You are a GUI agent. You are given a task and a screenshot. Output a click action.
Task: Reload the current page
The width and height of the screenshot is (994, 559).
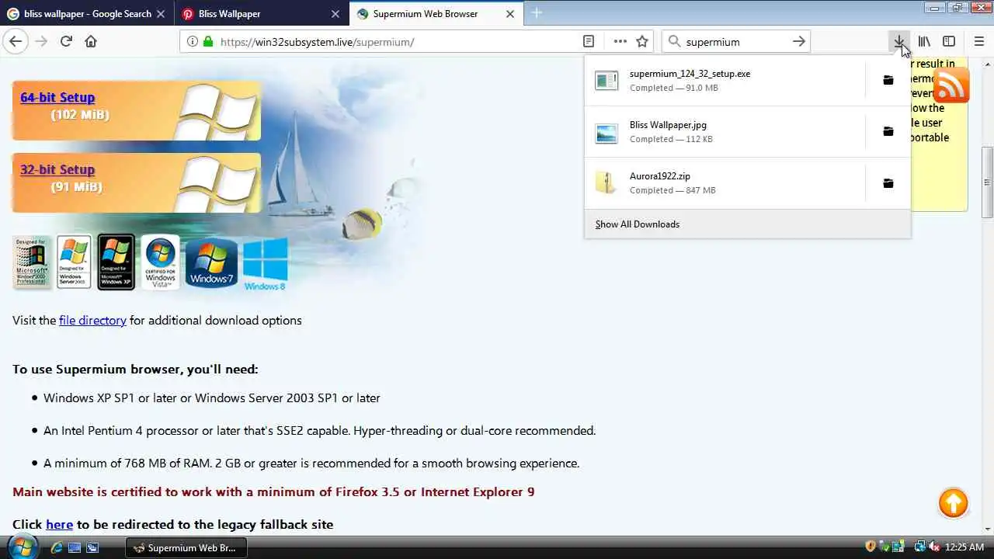pyautogui.click(x=66, y=41)
